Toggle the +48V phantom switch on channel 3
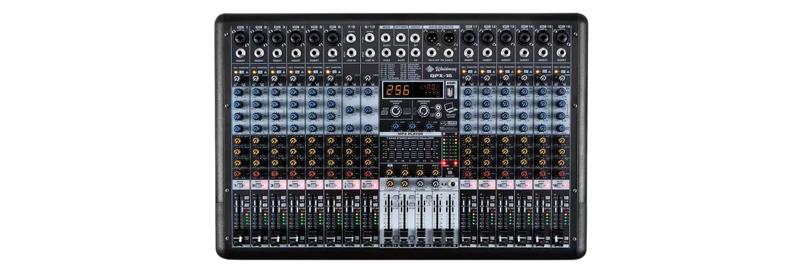 pyautogui.click(x=279, y=72)
